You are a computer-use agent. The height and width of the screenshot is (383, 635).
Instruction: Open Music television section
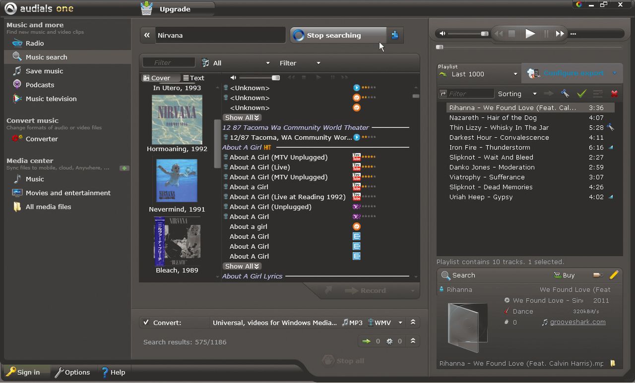click(x=51, y=99)
